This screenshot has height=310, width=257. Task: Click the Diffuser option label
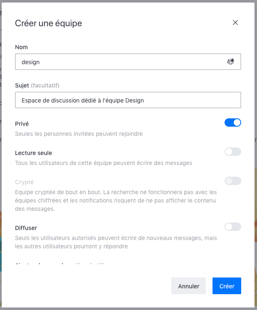(x=26, y=228)
